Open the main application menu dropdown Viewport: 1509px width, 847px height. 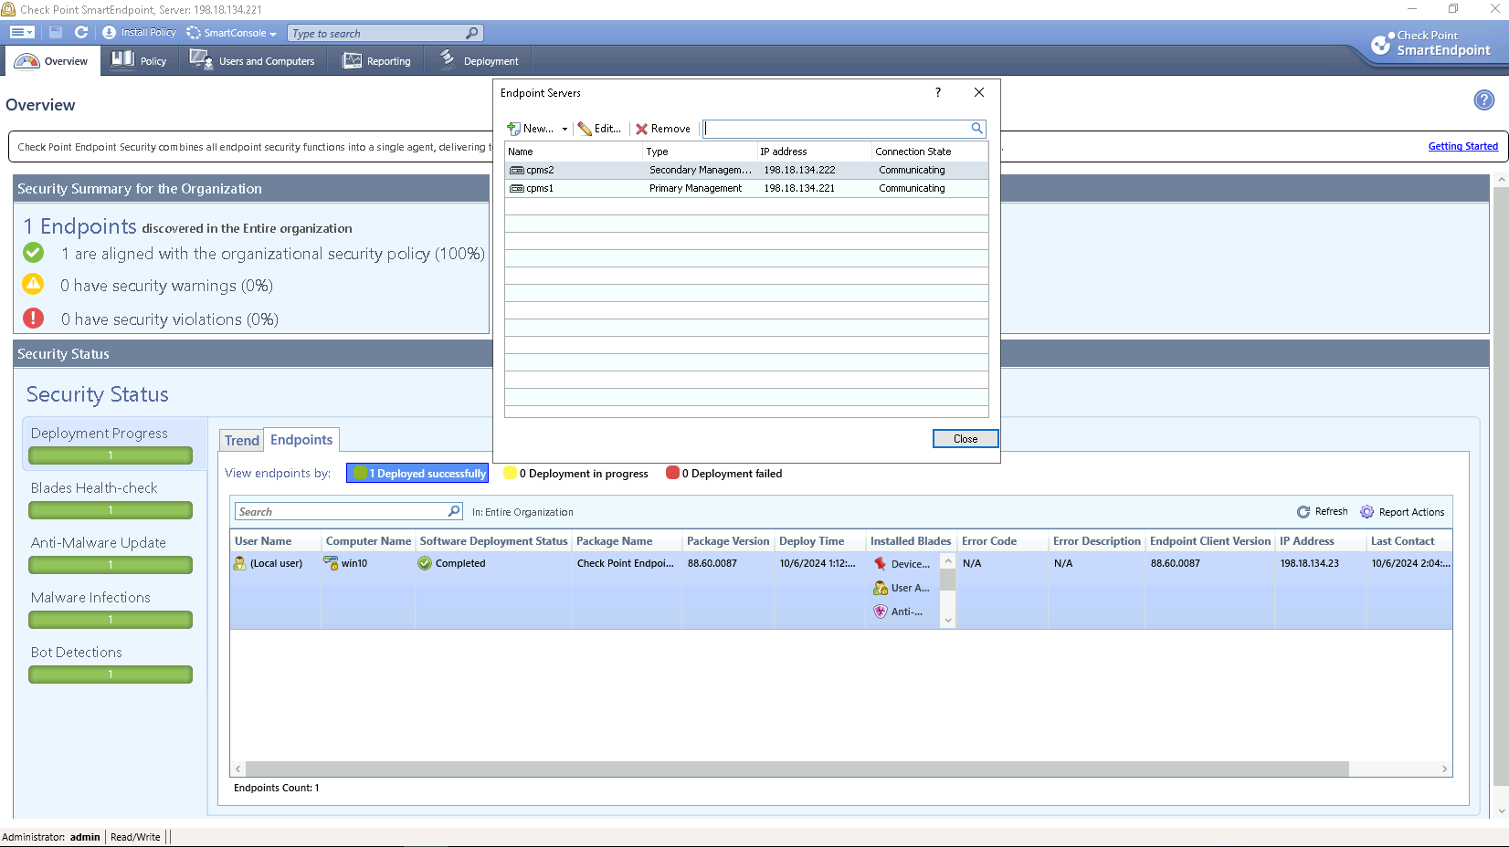(22, 32)
